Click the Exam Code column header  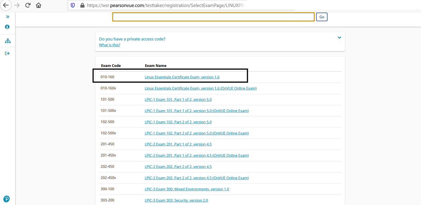[x=111, y=66]
